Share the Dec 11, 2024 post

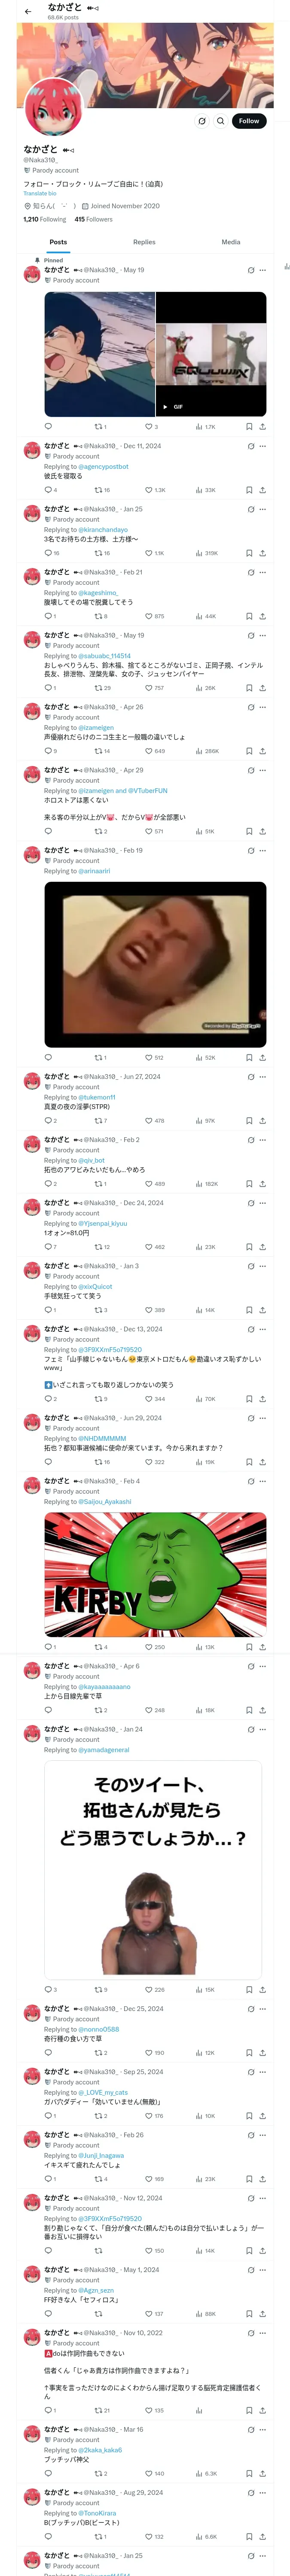click(x=262, y=490)
